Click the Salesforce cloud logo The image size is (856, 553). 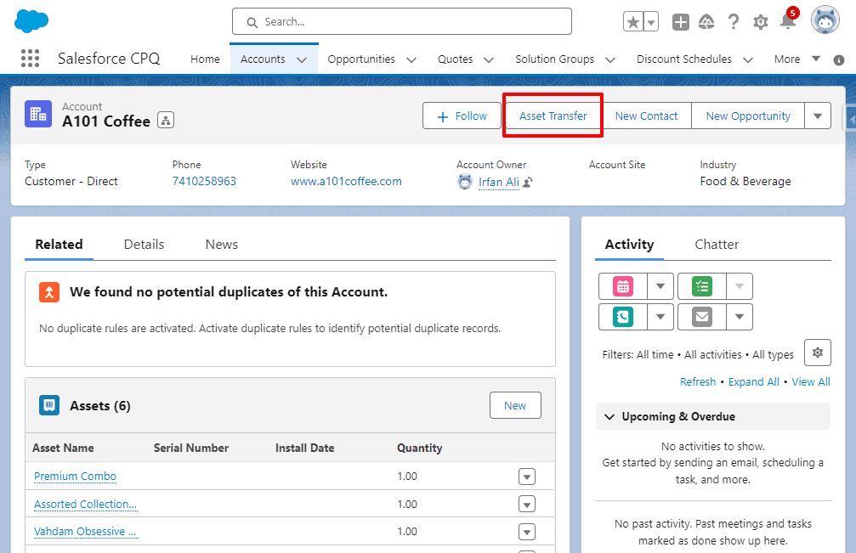tap(31, 21)
